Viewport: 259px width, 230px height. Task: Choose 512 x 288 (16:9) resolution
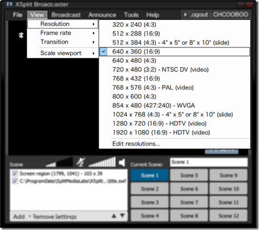[175, 34]
